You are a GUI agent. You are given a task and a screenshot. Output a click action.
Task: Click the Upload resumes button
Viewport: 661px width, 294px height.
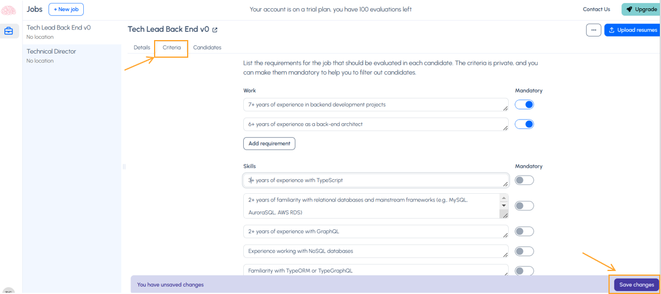click(x=632, y=30)
